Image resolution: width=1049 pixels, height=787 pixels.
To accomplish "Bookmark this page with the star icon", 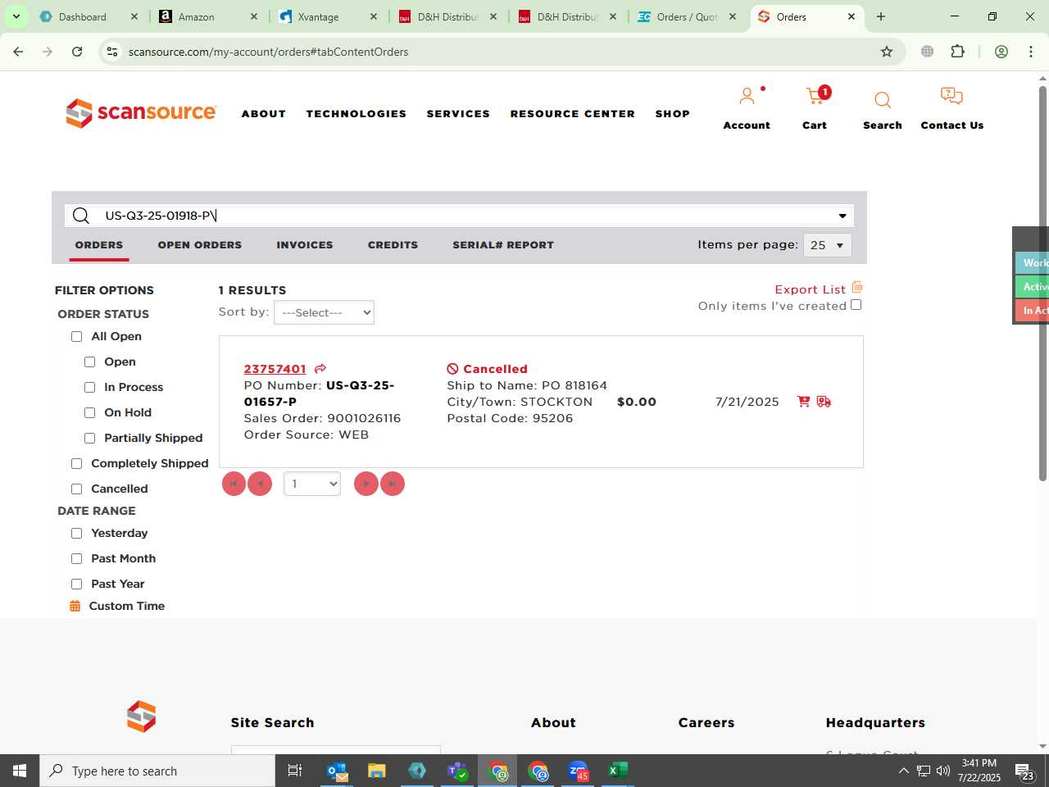I will [x=886, y=52].
